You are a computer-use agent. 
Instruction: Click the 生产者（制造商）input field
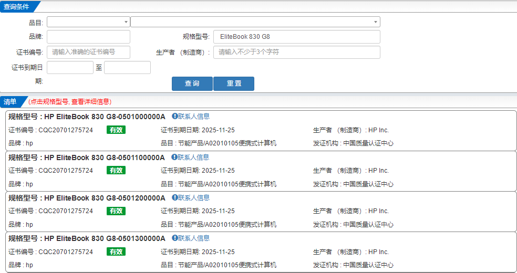[x=297, y=52]
